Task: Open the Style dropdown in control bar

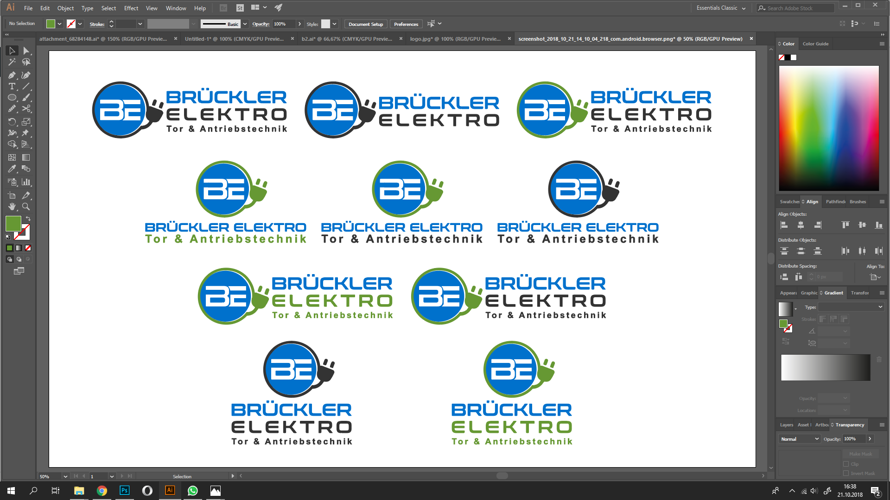Action: coord(334,24)
